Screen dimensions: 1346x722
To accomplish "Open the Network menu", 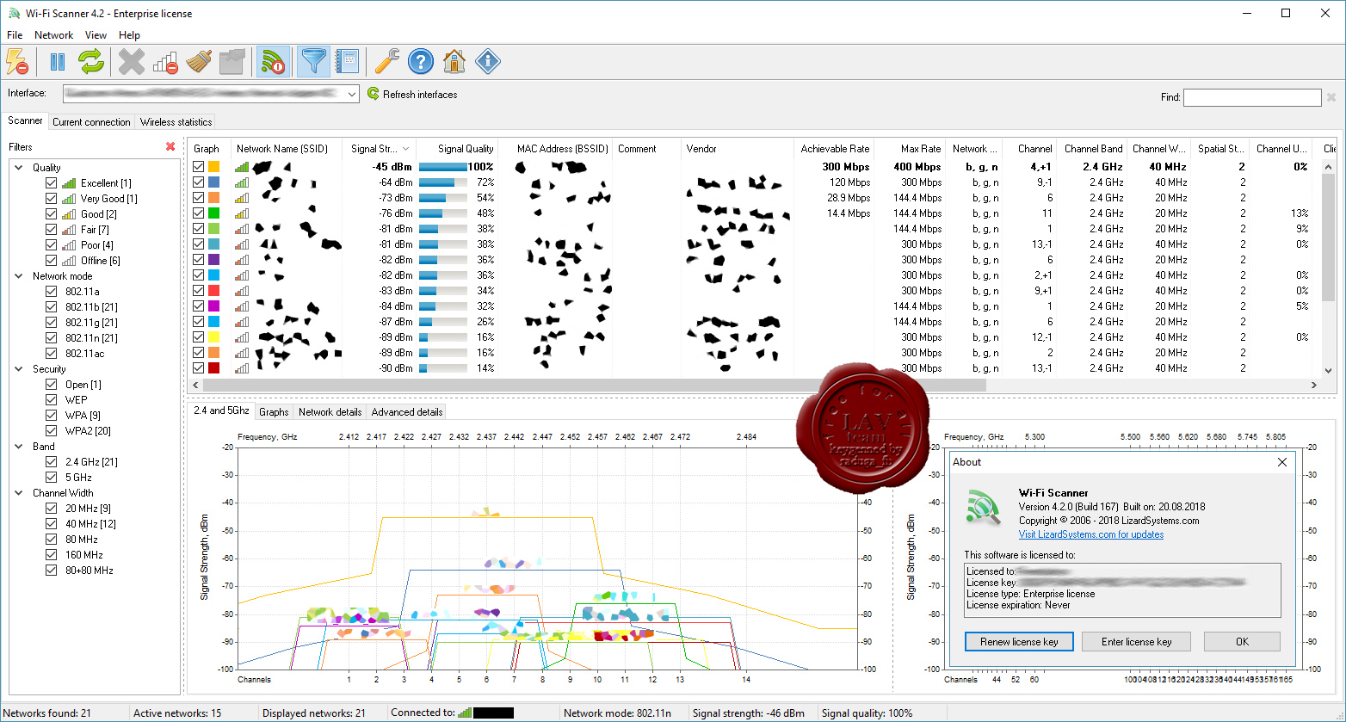I will 53,35.
